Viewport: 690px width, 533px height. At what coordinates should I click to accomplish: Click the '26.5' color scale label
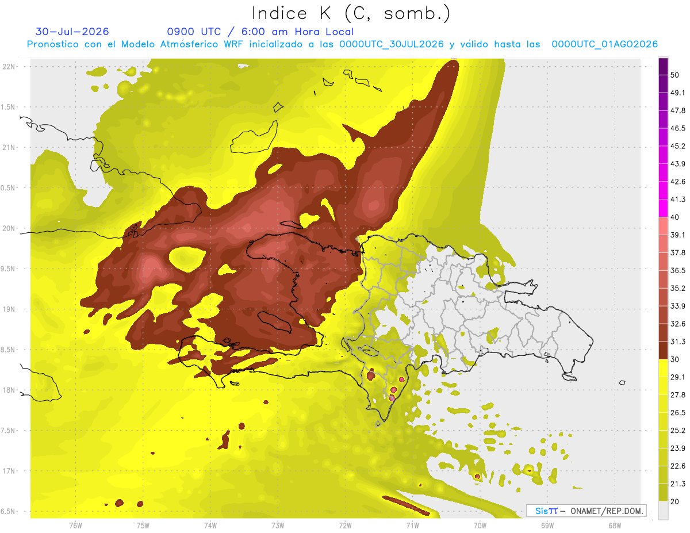pos(678,412)
